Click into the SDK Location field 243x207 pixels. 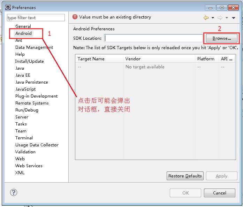point(153,38)
